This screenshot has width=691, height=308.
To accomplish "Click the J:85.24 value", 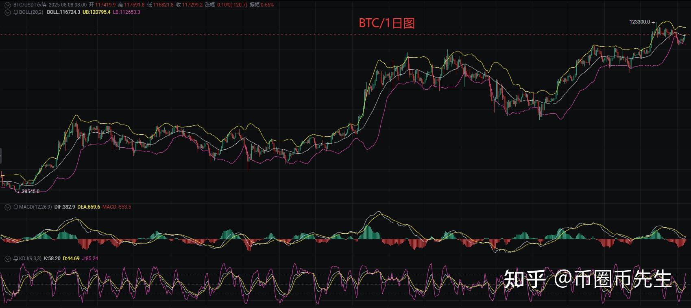I will [x=90, y=258].
